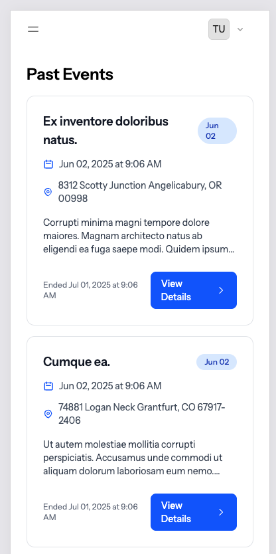Open the hamburger navigation menu
Viewport: 276px width, 554px height.
33,29
